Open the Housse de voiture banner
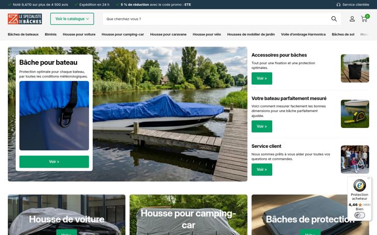Viewport: 377px width, 235px height. [x=66, y=215]
